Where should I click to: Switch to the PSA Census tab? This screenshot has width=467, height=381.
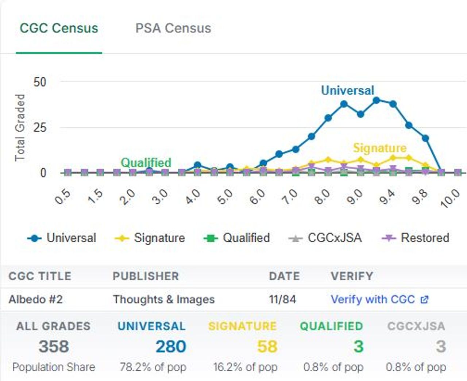click(173, 28)
